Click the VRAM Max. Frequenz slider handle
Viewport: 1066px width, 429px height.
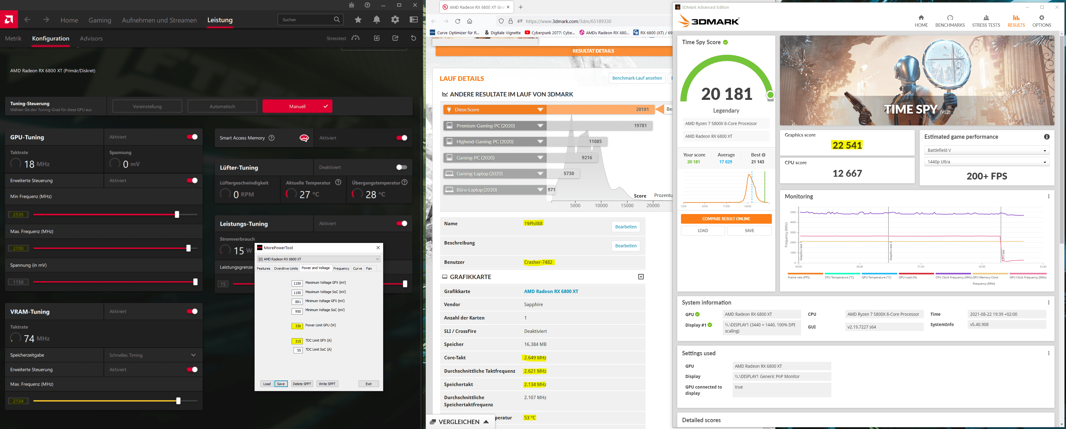[x=178, y=401]
